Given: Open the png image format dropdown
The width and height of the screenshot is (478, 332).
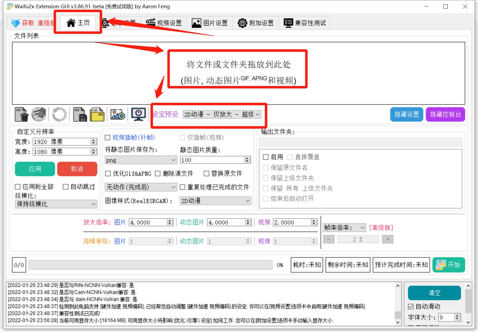Looking at the screenshot, I should coord(141,160).
